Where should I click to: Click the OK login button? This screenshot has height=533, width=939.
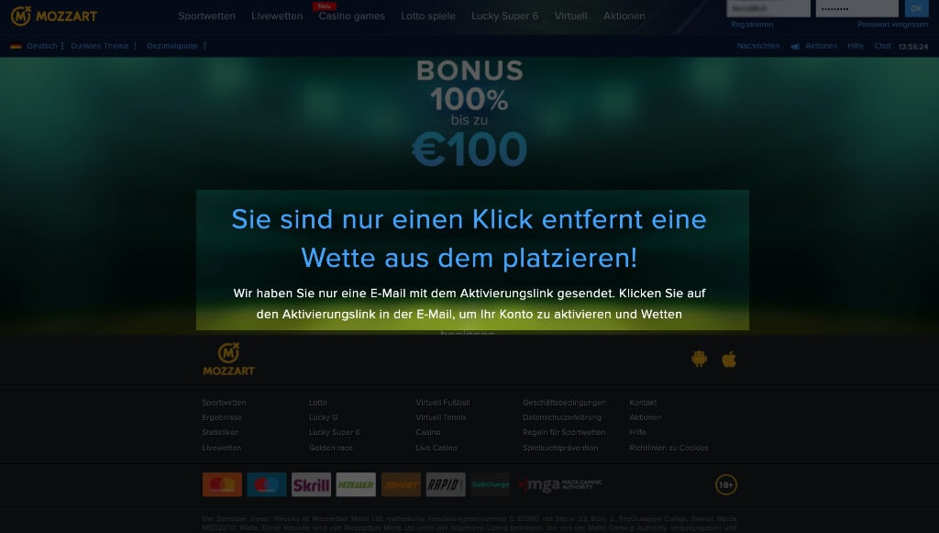point(916,8)
